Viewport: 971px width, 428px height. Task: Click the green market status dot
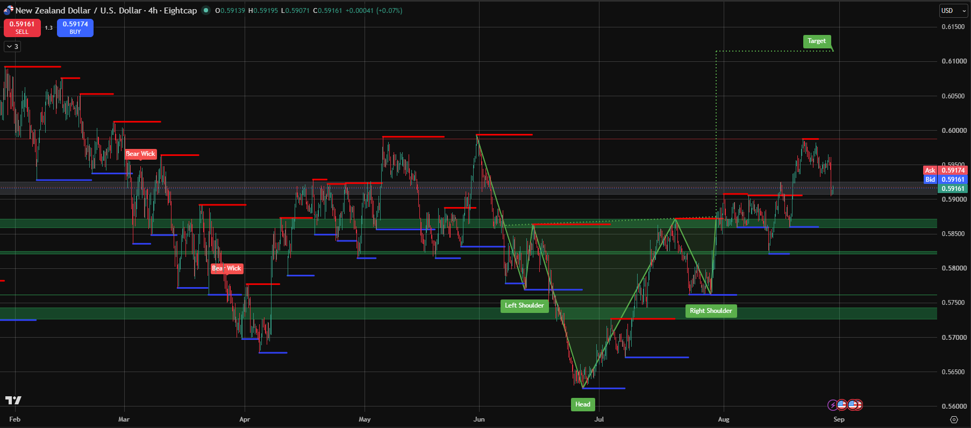click(x=206, y=10)
